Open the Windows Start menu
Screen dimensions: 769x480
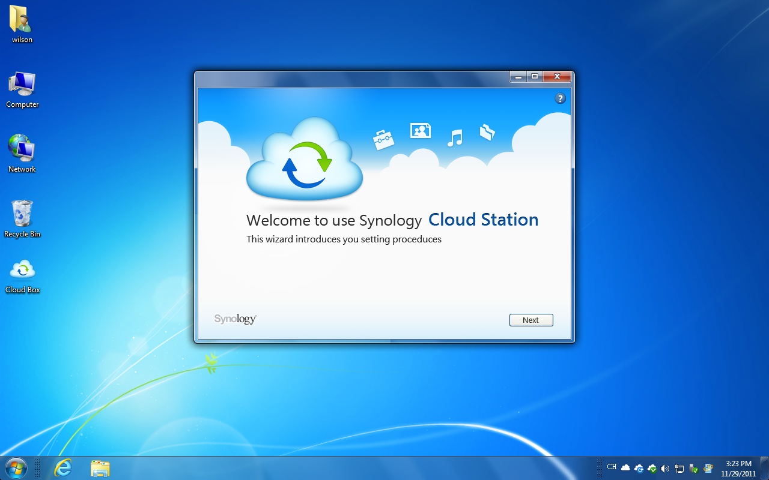point(16,467)
